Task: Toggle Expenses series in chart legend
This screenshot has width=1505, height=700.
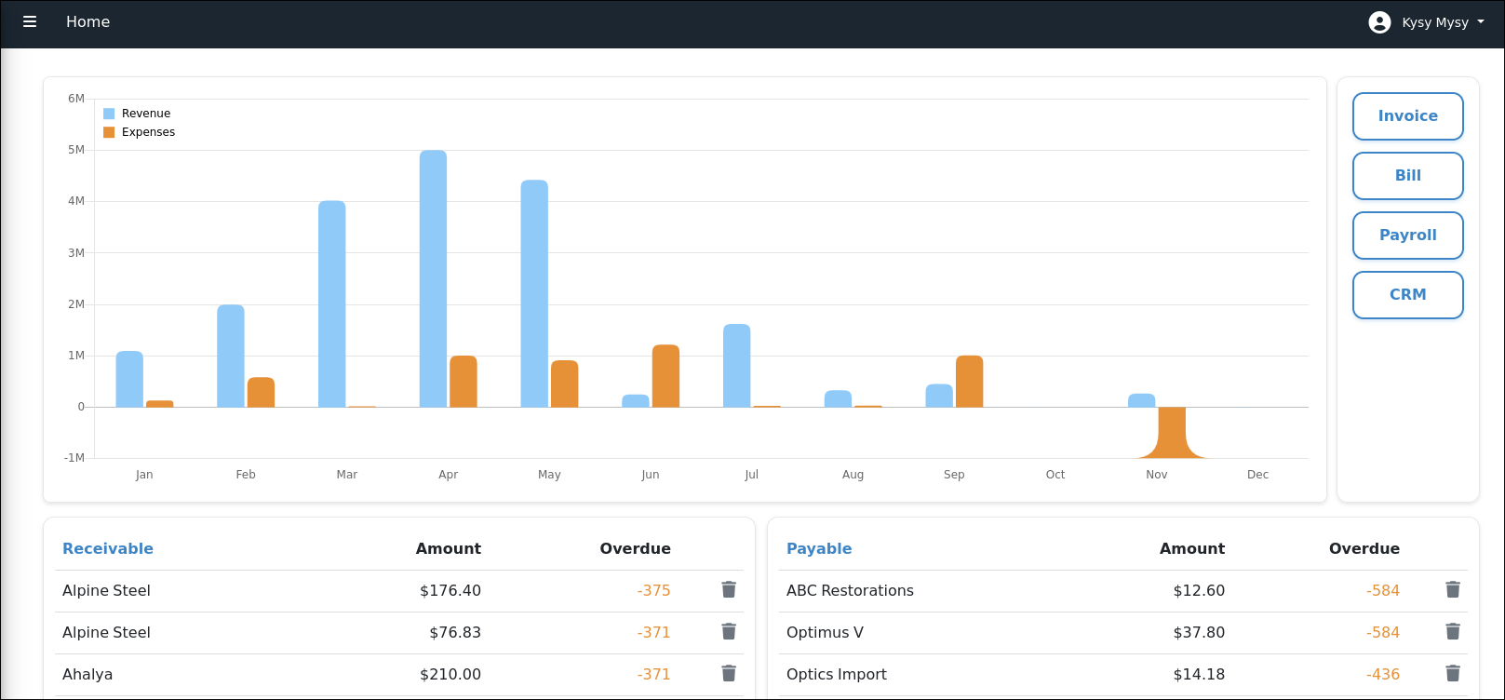Action: click(x=140, y=132)
